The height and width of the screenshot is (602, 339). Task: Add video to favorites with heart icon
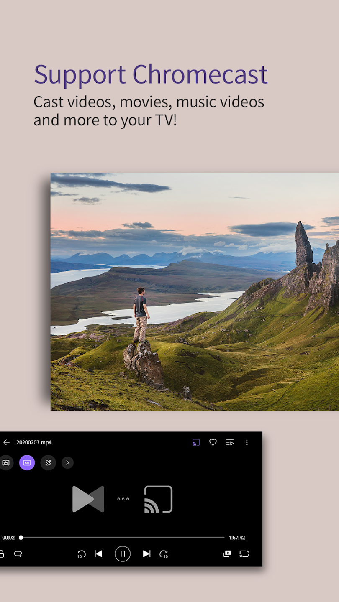coord(213,442)
